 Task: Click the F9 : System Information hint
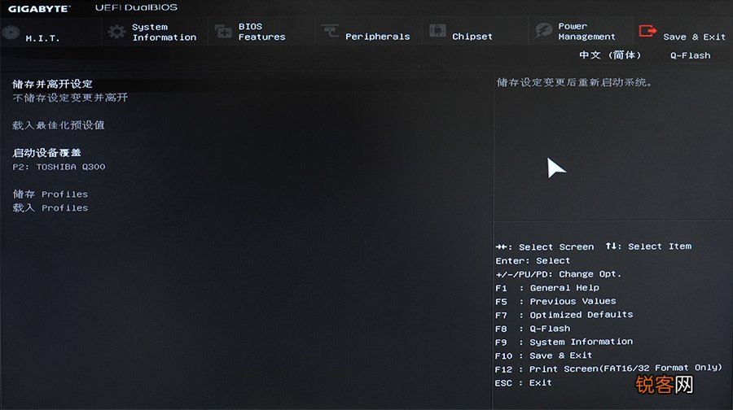click(x=564, y=342)
